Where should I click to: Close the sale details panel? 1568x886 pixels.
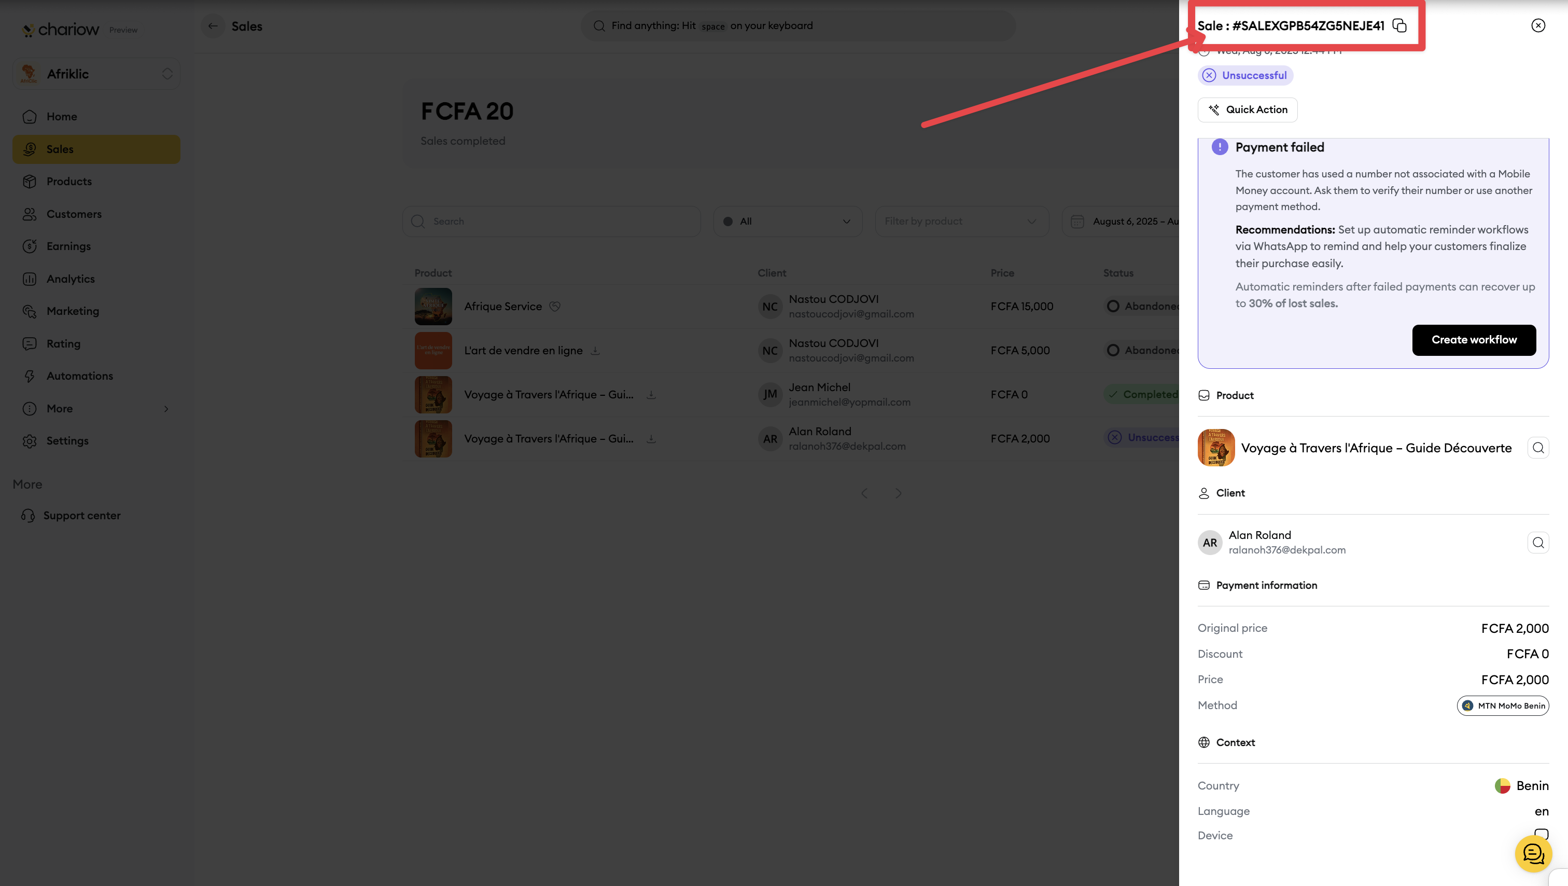(1538, 25)
